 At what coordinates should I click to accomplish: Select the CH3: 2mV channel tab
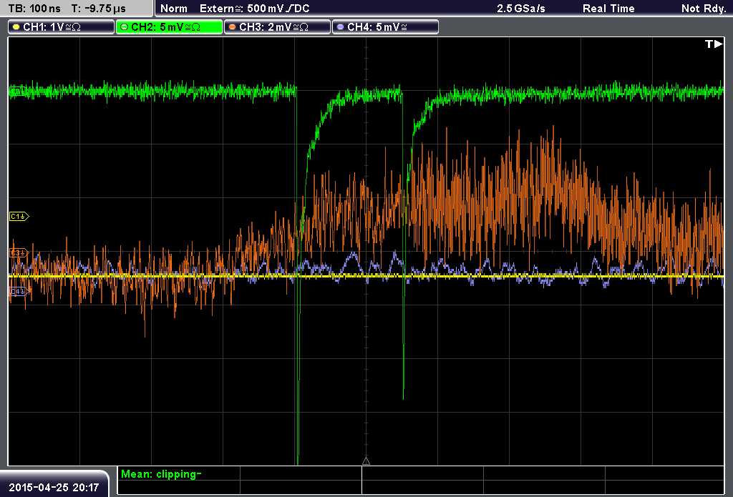click(x=277, y=27)
